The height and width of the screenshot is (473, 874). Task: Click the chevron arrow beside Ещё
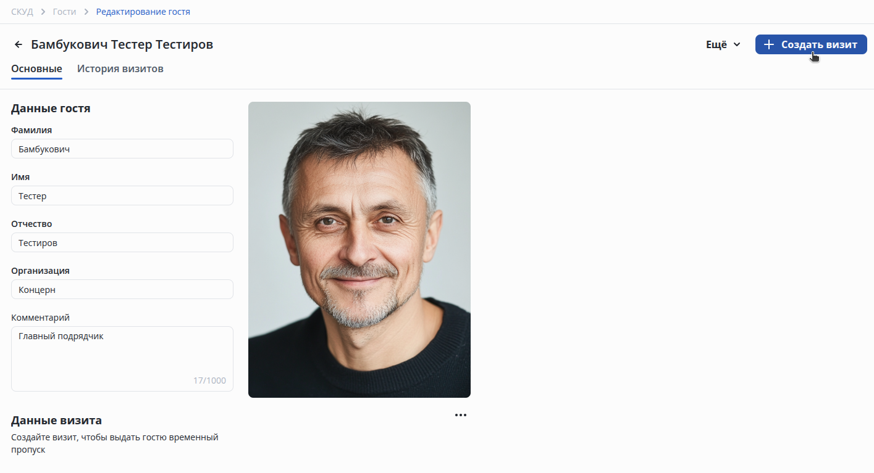point(736,44)
